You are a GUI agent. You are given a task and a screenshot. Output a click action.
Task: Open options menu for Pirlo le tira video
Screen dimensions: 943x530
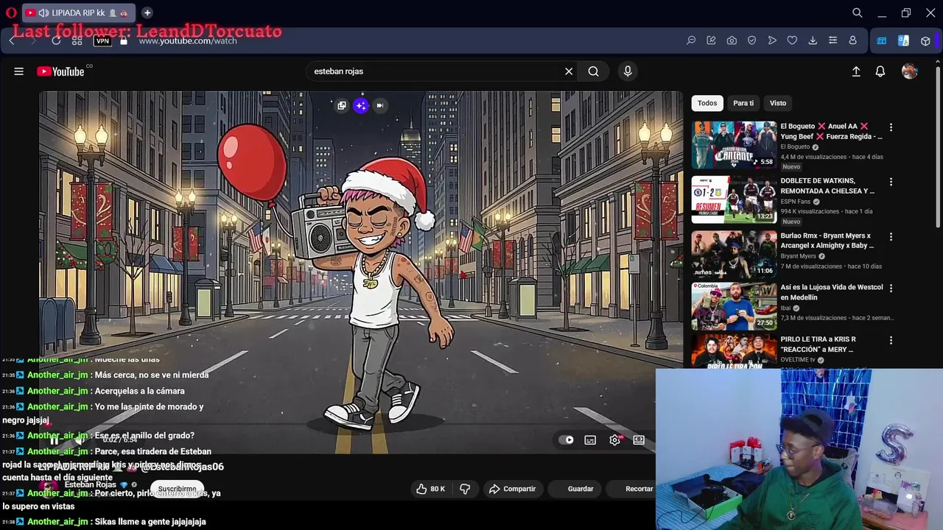coord(891,341)
